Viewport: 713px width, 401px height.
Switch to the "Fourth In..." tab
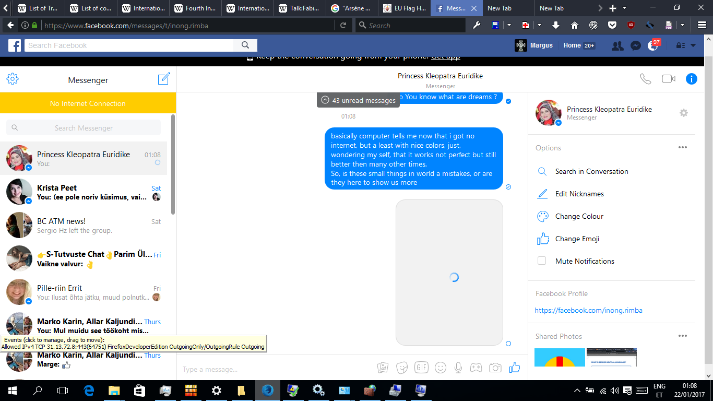tap(195, 8)
